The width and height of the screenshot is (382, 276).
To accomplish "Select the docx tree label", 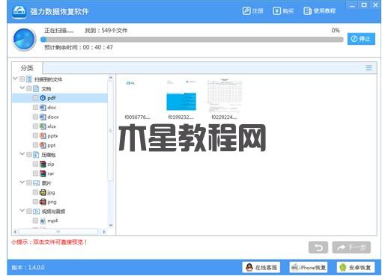I will click(53, 117).
